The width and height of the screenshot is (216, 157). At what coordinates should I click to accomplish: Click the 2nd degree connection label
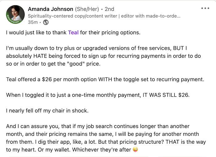coord(109,9)
